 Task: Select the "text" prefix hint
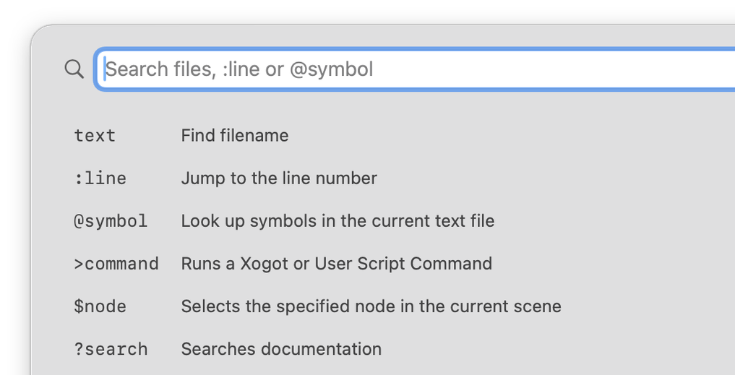click(95, 135)
